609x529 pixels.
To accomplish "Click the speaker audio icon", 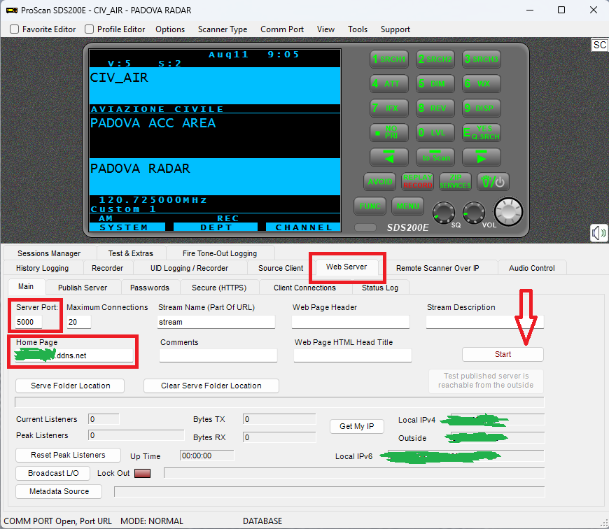I will (x=598, y=233).
